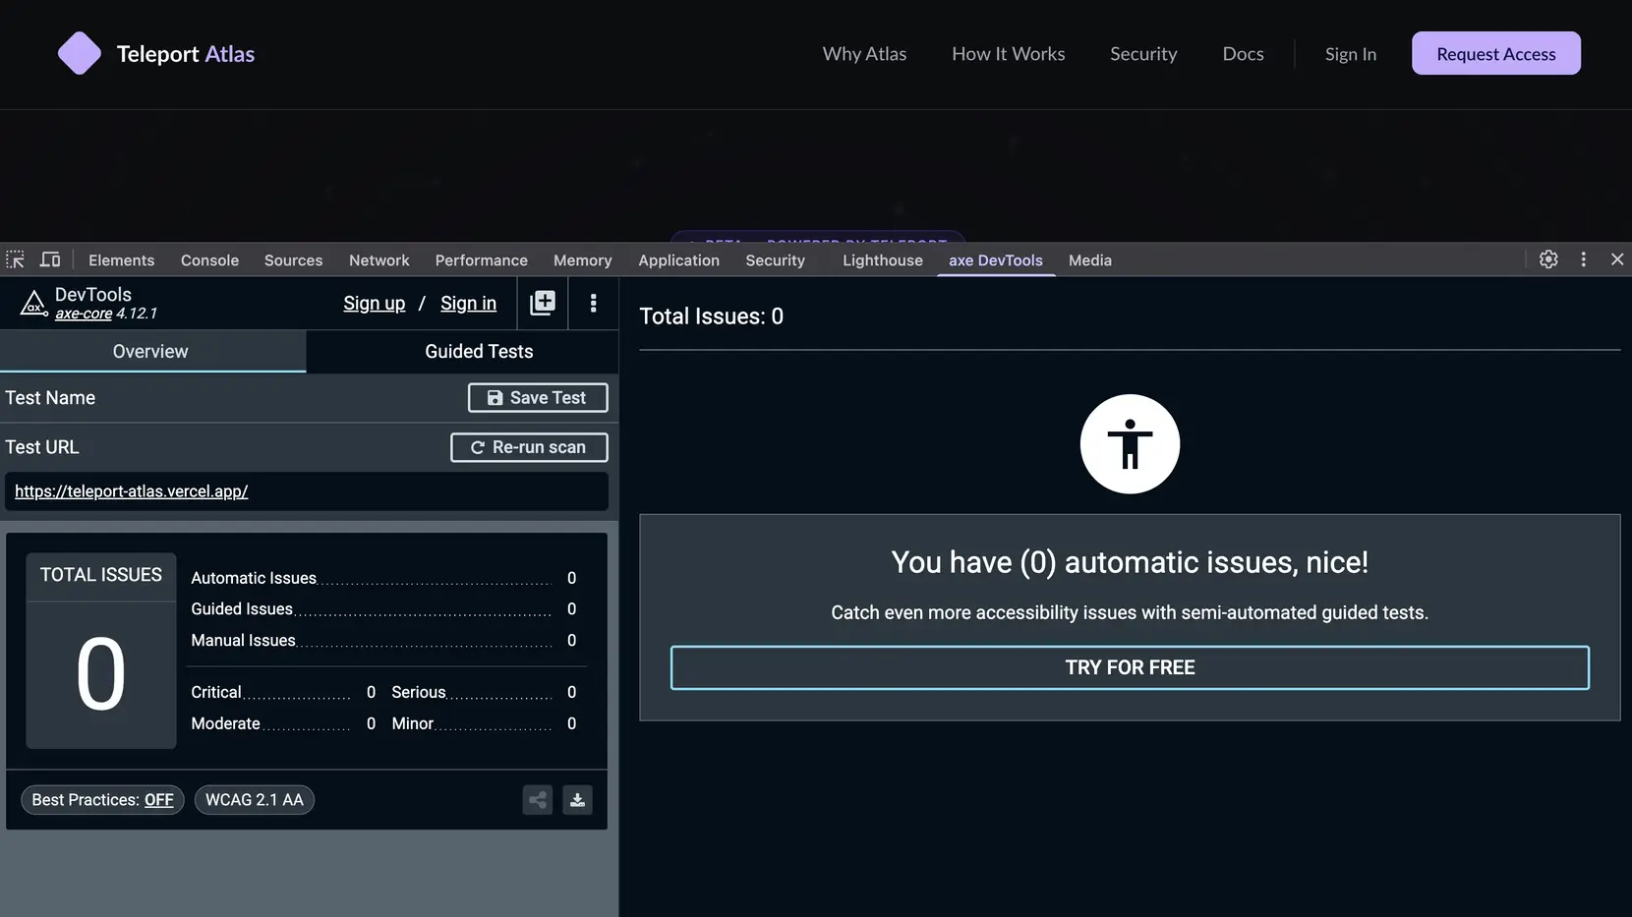Click the share results icon
This screenshot has height=917, width=1632.
coord(538,800)
